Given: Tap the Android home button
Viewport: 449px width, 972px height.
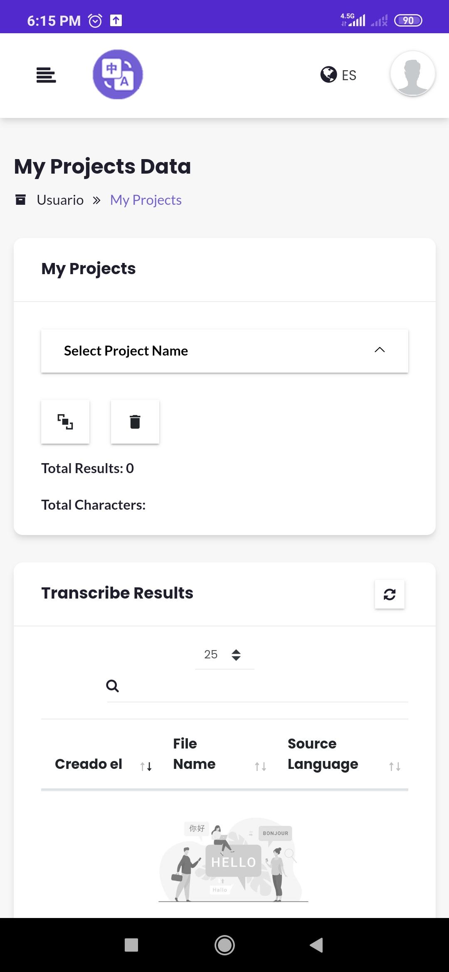Looking at the screenshot, I should click(224, 945).
